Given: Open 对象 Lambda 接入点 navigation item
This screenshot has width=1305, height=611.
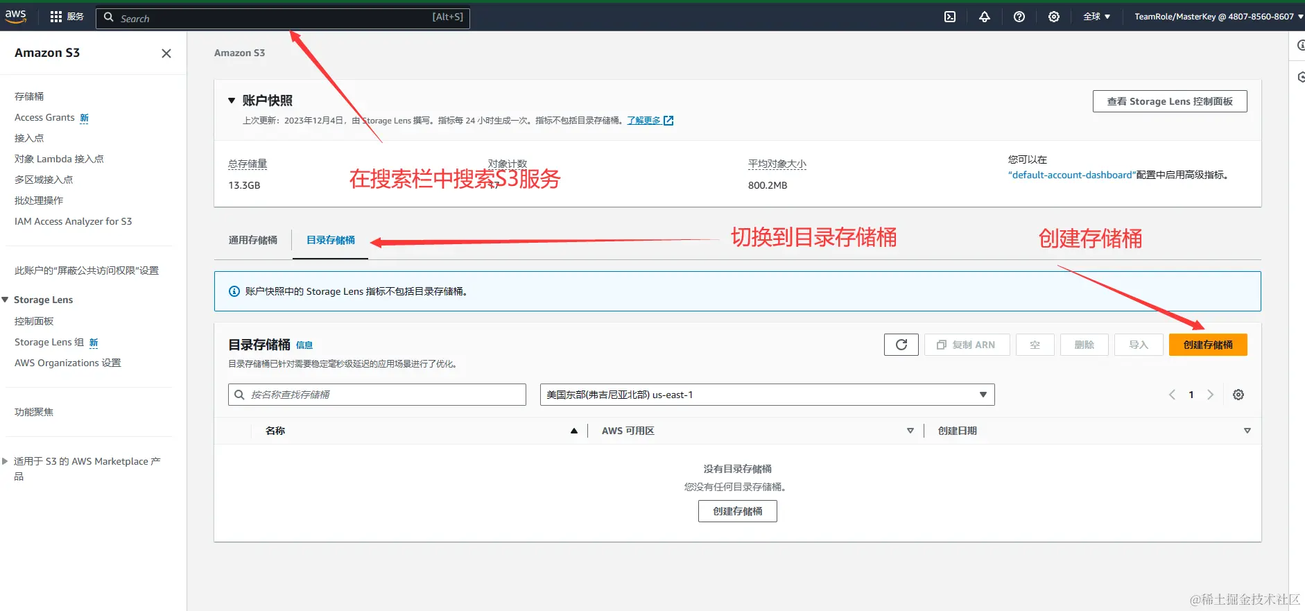Looking at the screenshot, I should pos(59,159).
